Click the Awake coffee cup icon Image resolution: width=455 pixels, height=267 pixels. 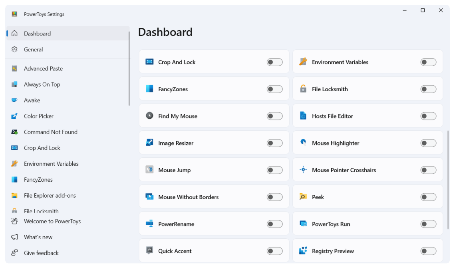pyautogui.click(x=14, y=100)
